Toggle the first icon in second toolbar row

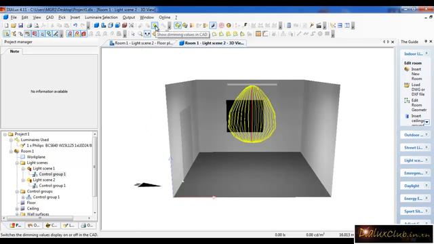6,34
